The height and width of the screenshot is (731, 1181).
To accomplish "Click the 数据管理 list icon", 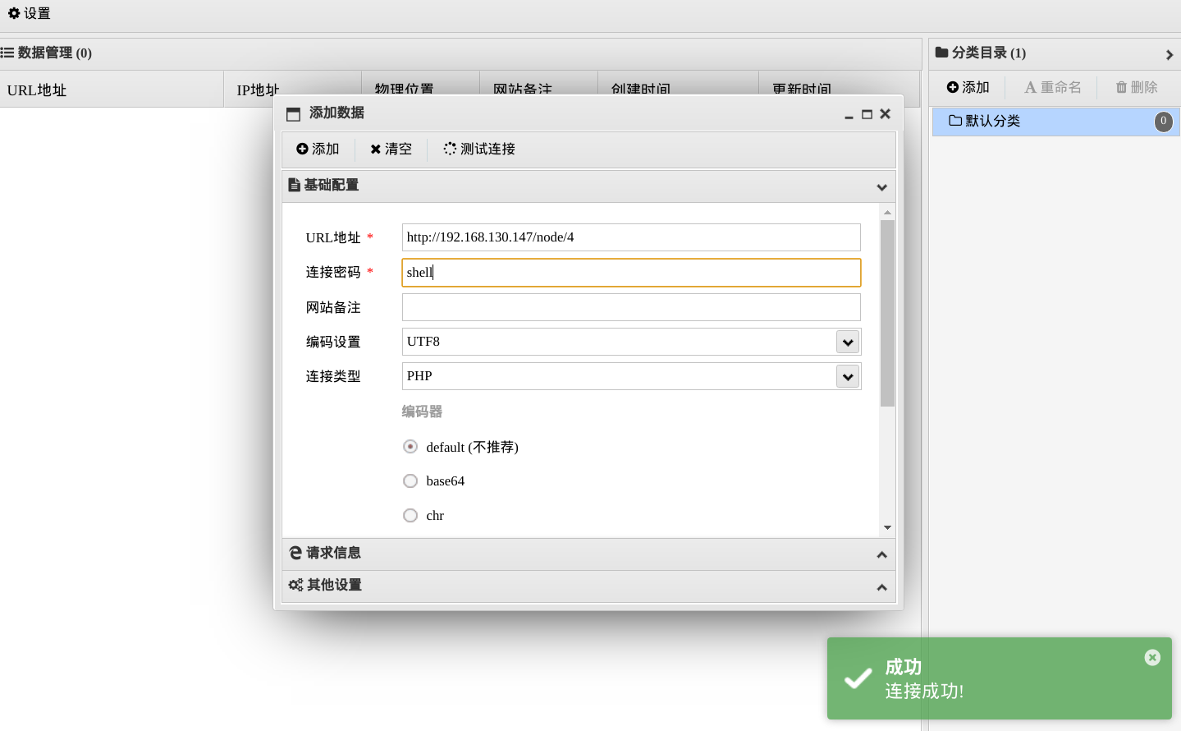I will 7,53.
